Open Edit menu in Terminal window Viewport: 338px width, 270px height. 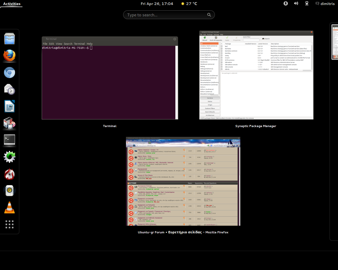51,44
